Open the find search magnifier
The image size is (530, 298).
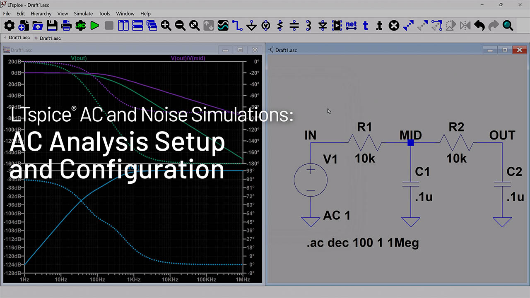[508, 26]
